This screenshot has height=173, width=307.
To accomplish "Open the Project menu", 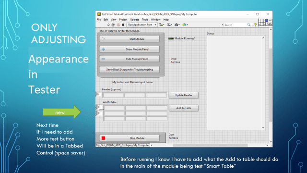I will click(x=123, y=20).
